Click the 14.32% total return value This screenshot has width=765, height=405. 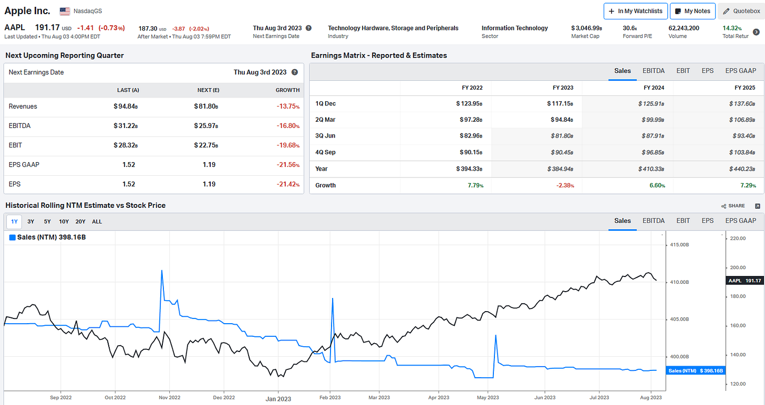click(x=732, y=28)
